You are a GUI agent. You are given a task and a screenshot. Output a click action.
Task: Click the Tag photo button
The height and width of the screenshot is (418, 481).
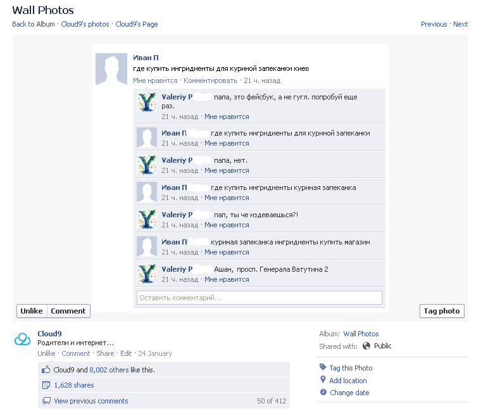pyautogui.click(x=442, y=311)
